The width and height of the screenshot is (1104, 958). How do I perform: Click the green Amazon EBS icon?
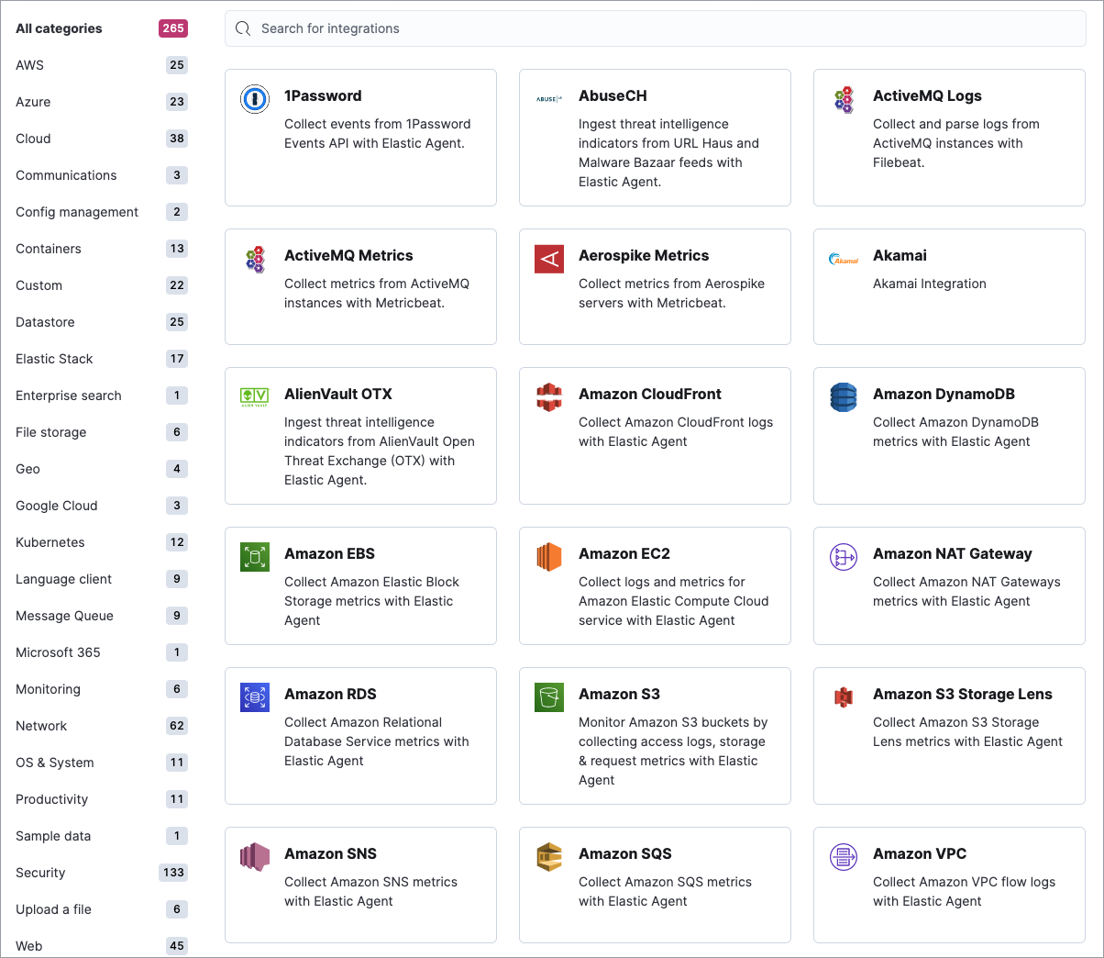255,557
